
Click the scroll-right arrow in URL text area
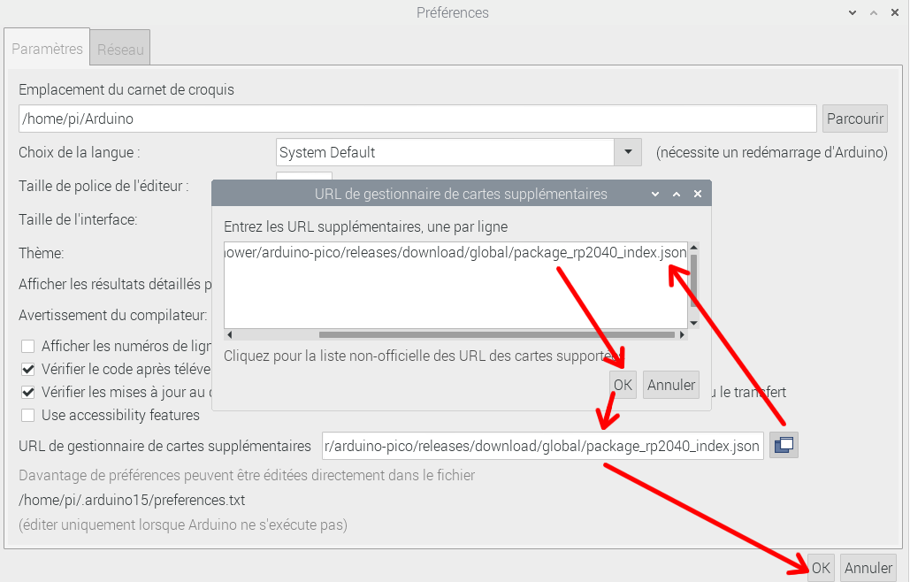tap(683, 335)
